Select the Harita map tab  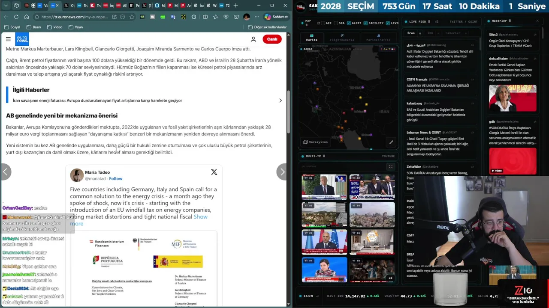(x=312, y=38)
